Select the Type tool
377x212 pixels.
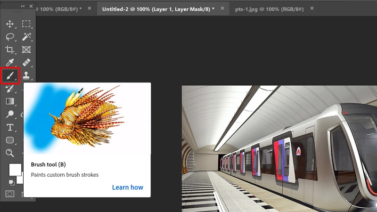(10, 127)
